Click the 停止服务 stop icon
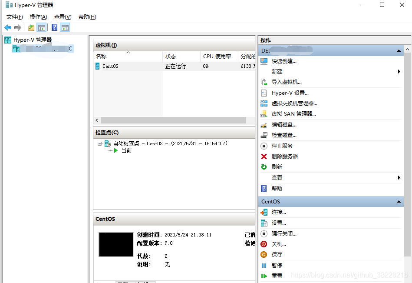Viewport: 412px width, 283px height. click(264, 146)
